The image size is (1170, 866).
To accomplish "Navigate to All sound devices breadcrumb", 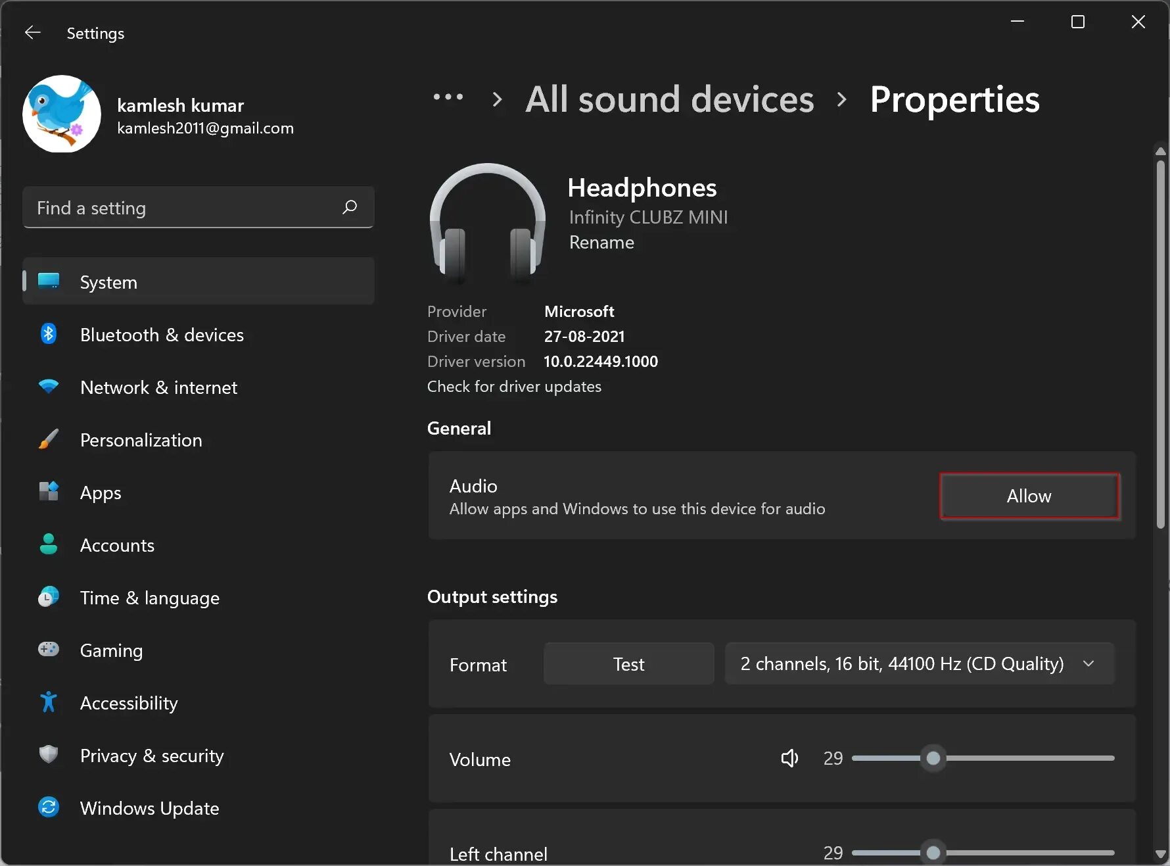I will [x=669, y=99].
